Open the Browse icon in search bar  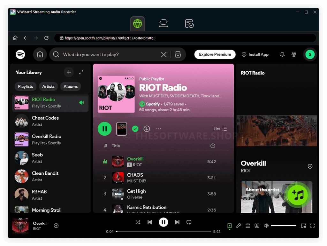[178, 54]
